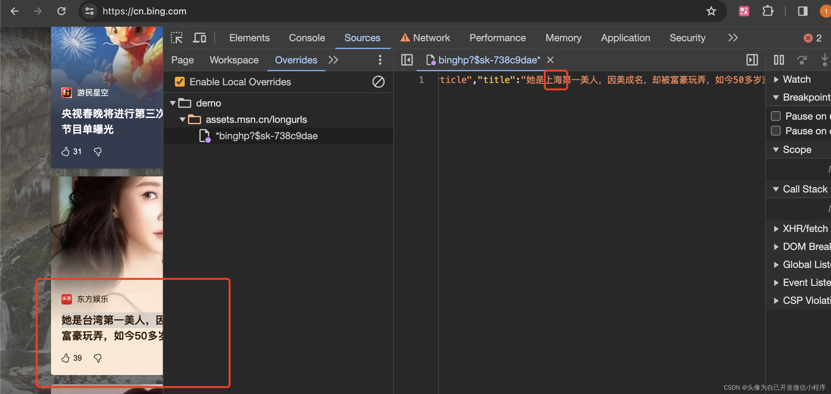
Task: Hide the debugger sidebar icon
Action: (752, 60)
